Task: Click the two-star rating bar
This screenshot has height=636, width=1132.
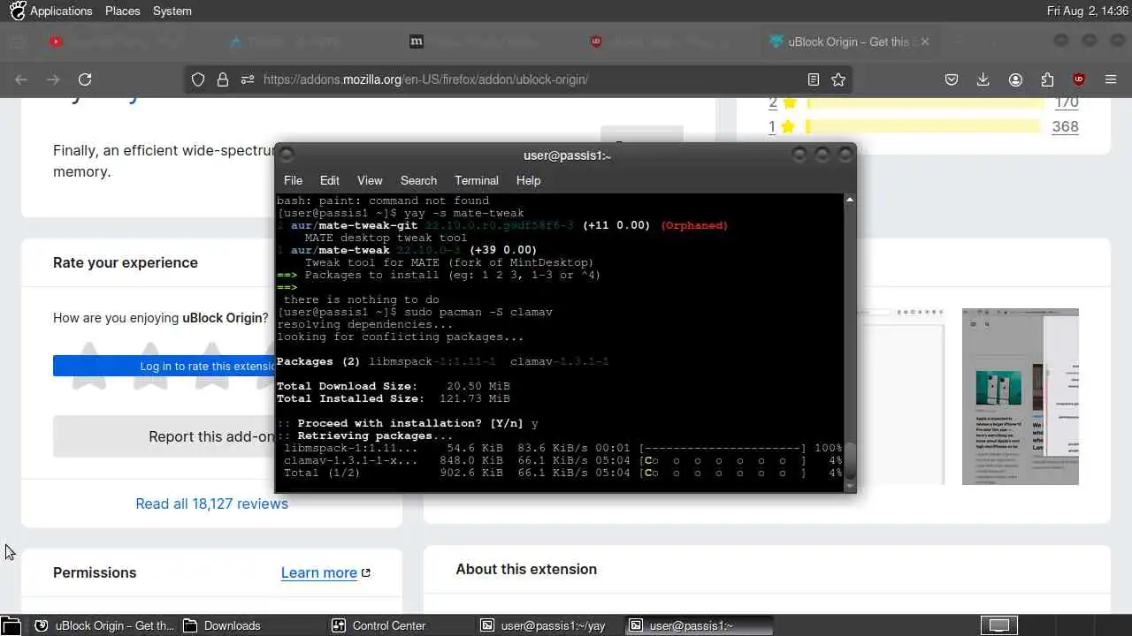Action: pyautogui.click(x=924, y=102)
